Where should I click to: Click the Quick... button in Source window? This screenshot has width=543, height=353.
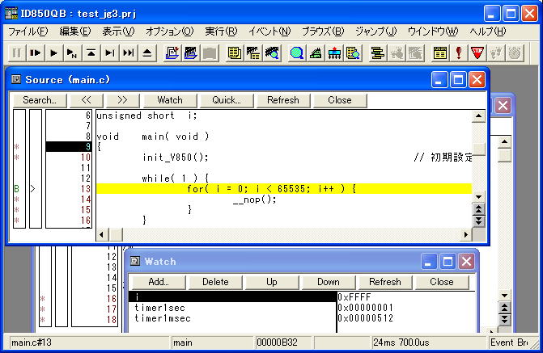[x=227, y=100]
